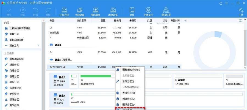Sort by 类型 column header
247x110 pixels.
coord(149,20)
